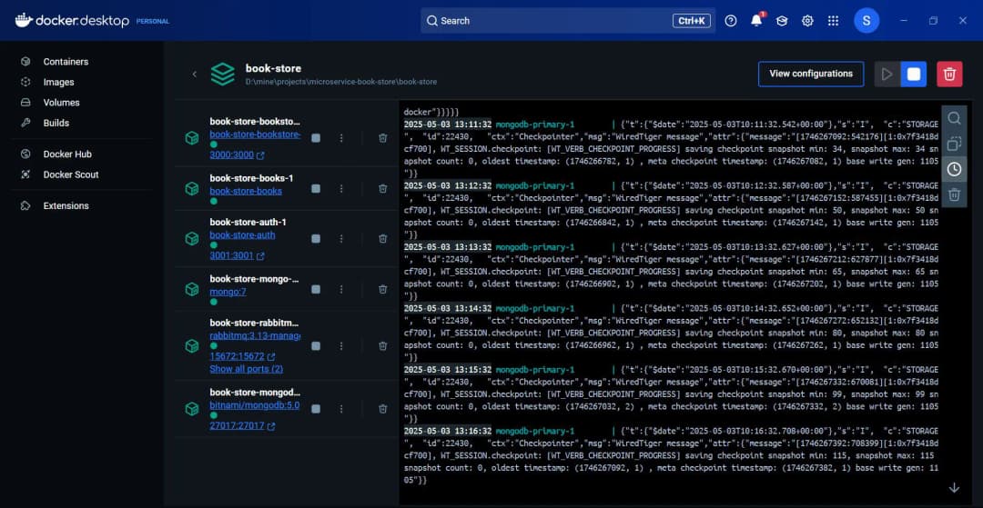
Task: Toggle log timestamps clock icon
Action: coord(954,169)
